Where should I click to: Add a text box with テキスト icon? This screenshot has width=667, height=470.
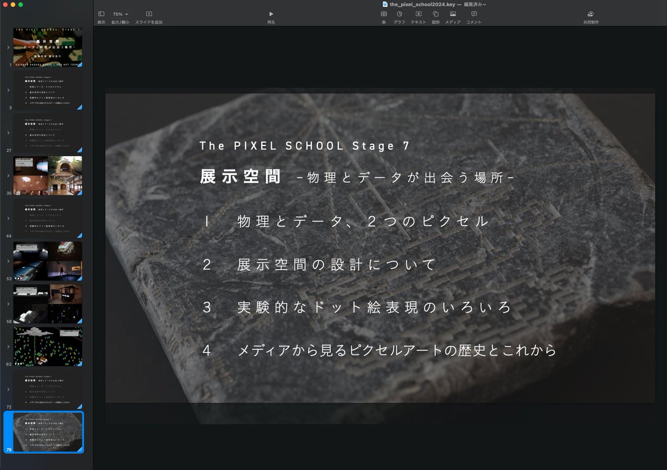tap(419, 14)
